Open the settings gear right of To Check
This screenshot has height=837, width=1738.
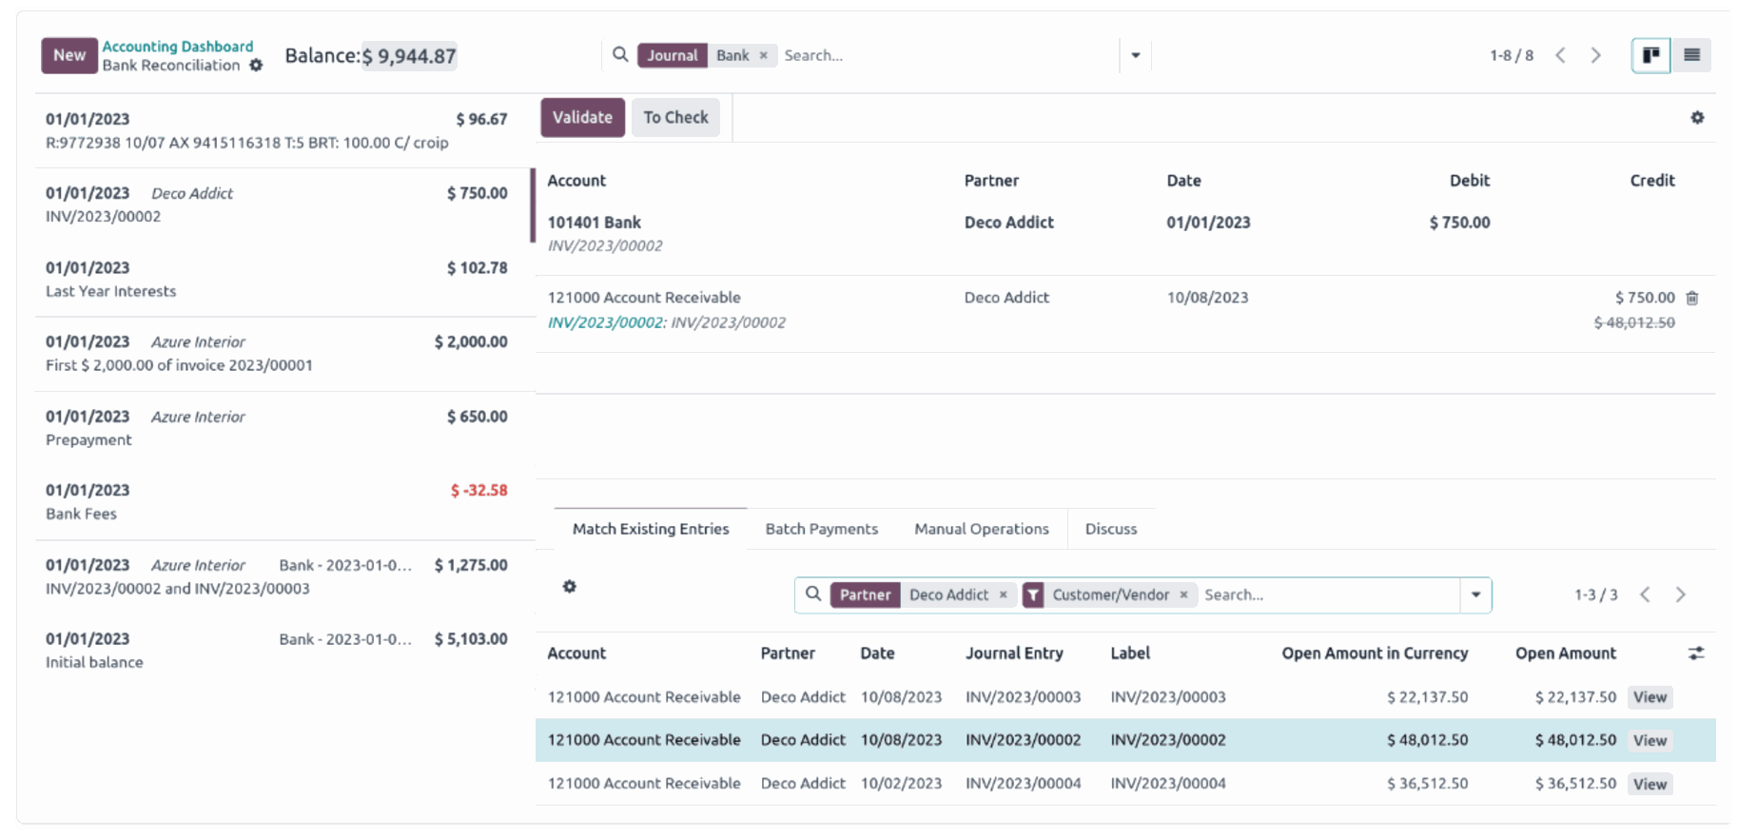click(x=1697, y=118)
